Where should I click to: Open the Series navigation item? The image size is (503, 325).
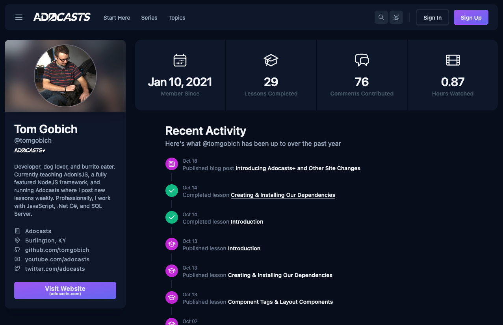pos(149,18)
